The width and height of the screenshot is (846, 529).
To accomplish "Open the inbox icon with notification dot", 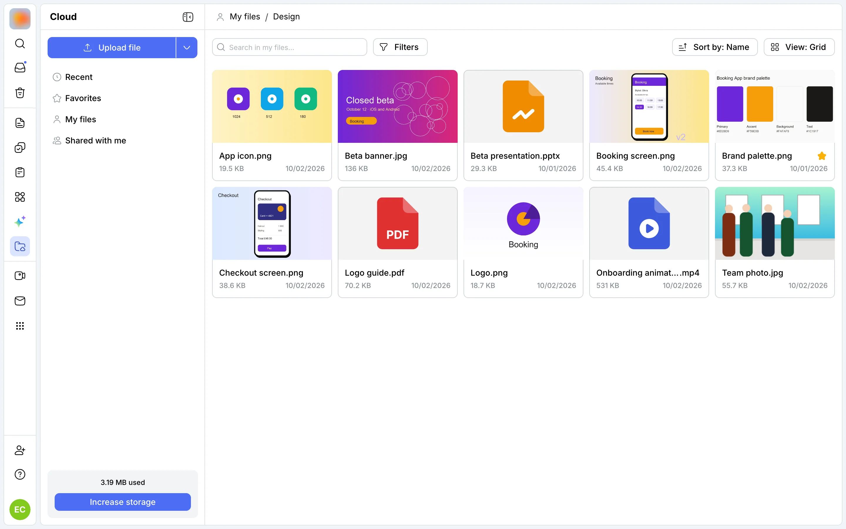I will (20, 68).
